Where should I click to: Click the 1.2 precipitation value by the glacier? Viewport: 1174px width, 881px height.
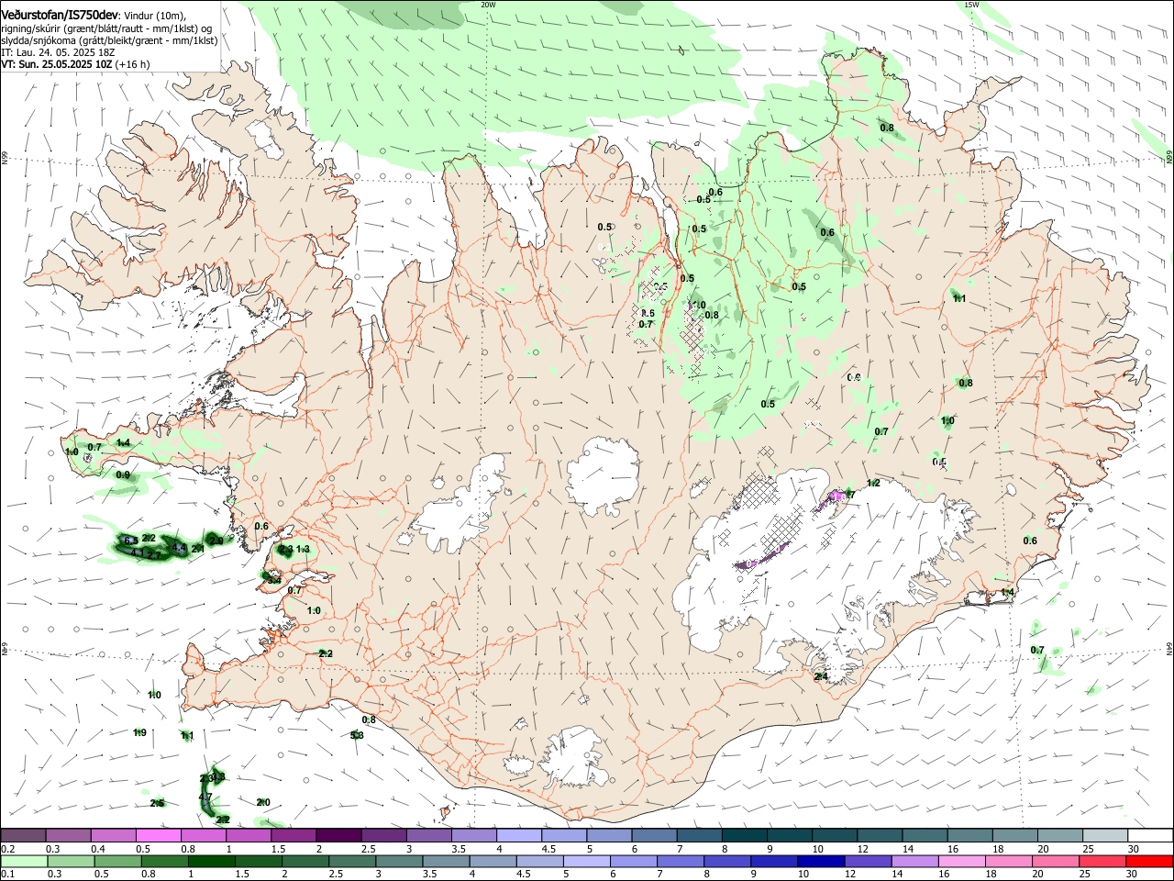873,483
